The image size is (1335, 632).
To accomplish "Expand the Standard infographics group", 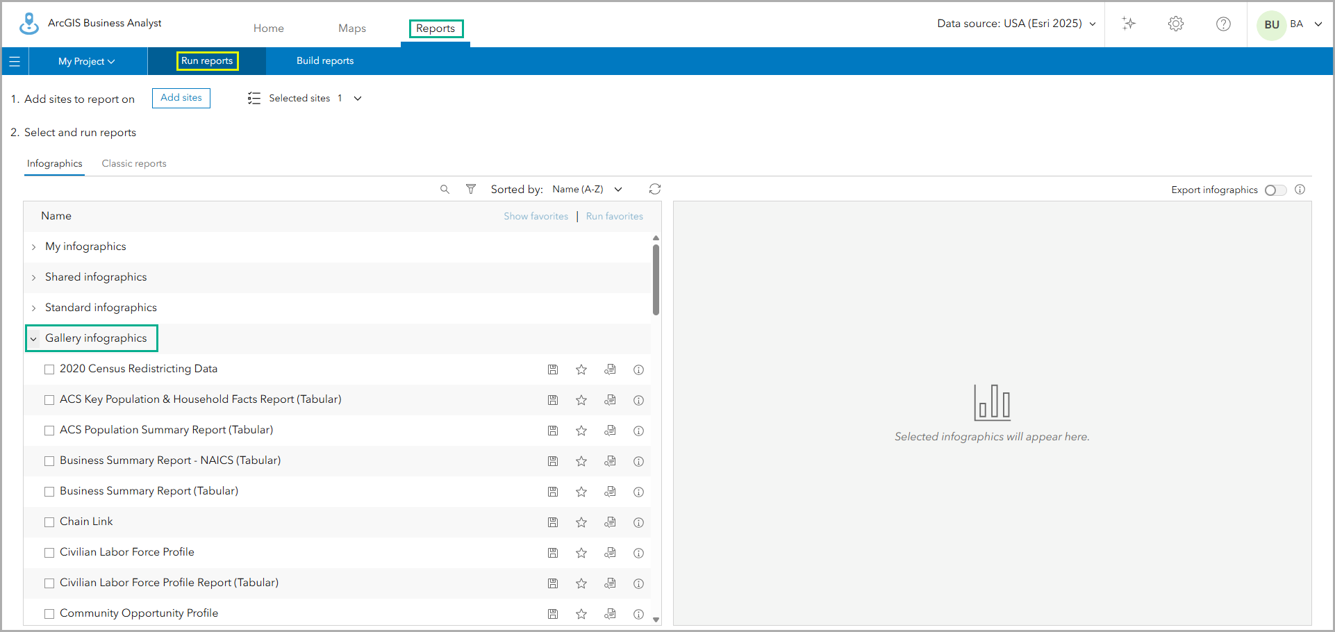I will (34, 308).
